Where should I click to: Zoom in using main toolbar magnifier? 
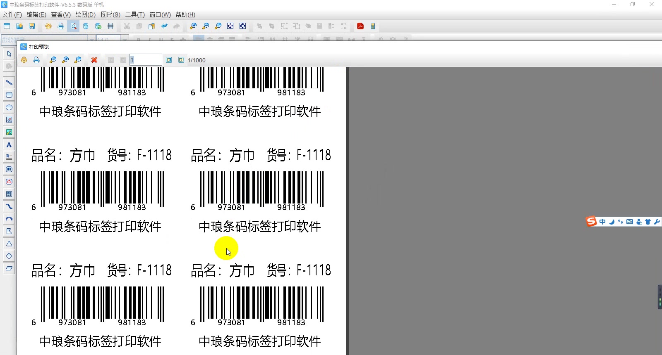(x=193, y=26)
